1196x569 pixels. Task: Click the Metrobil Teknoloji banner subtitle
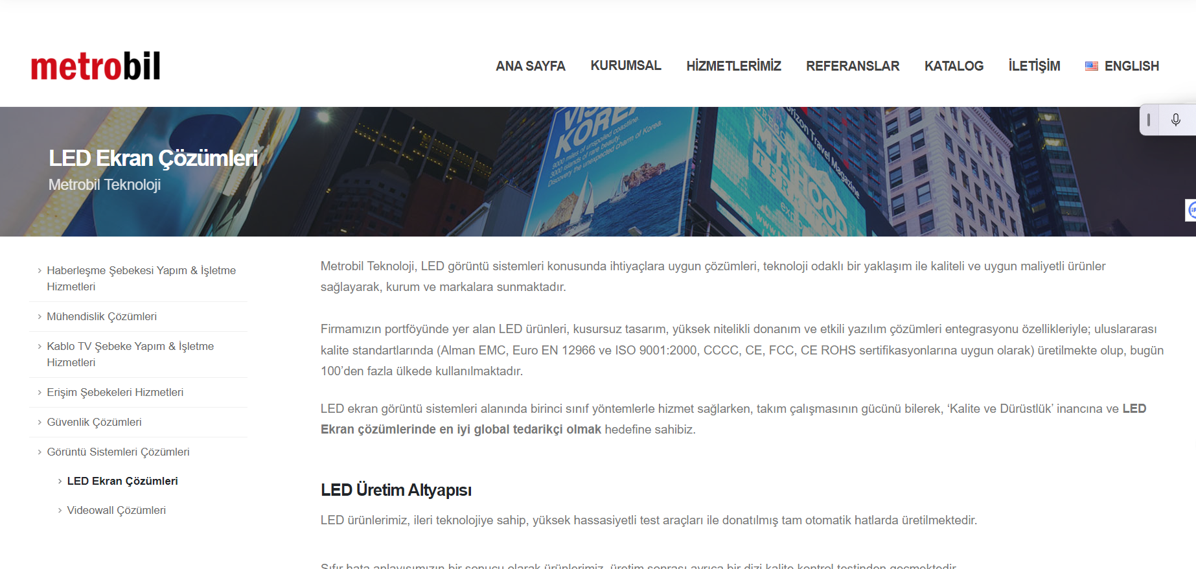[104, 185]
